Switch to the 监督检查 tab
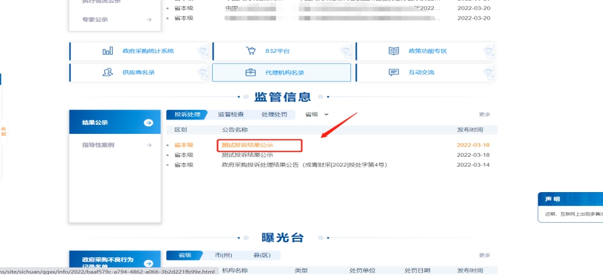This screenshot has height=275, width=603. pos(229,114)
